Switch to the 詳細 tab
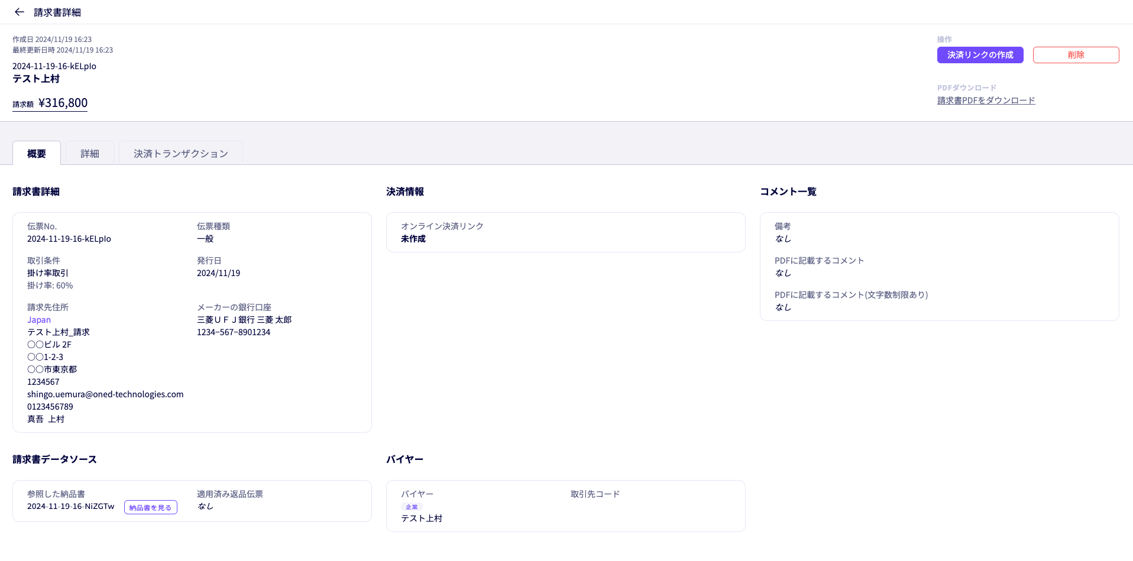This screenshot has height=561, width=1133. (90, 153)
